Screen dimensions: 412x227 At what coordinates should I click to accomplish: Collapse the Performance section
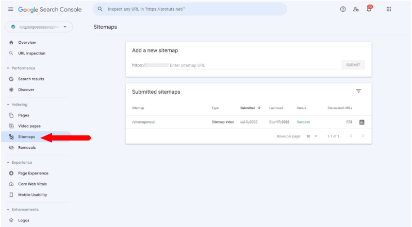click(x=21, y=68)
